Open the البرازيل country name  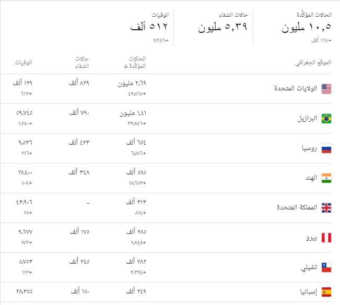point(307,119)
